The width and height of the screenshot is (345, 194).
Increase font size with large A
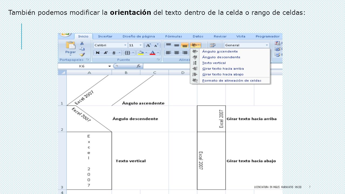(x=149, y=45)
